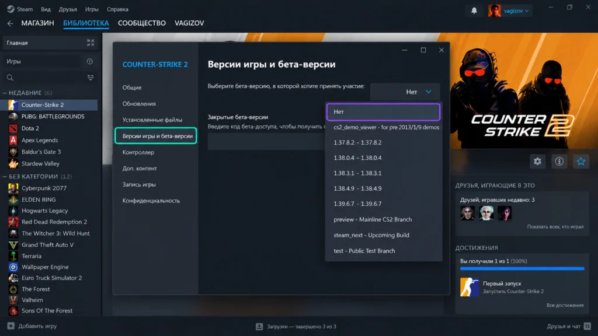The width and height of the screenshot is (598, 336).
Task: Click the achievements progress bar
Action: [522, 268]
